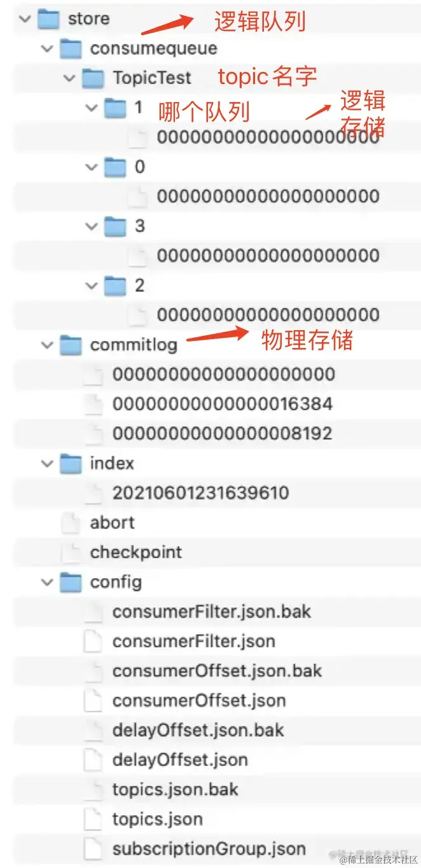Click the index folder icon
421x868 pixels.
[x=71, y=463]
